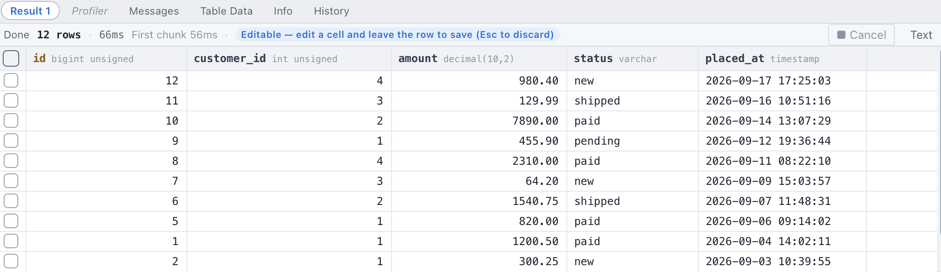
Task: Toggle the select-all rows header checkbox
Action: click(11, 58)
